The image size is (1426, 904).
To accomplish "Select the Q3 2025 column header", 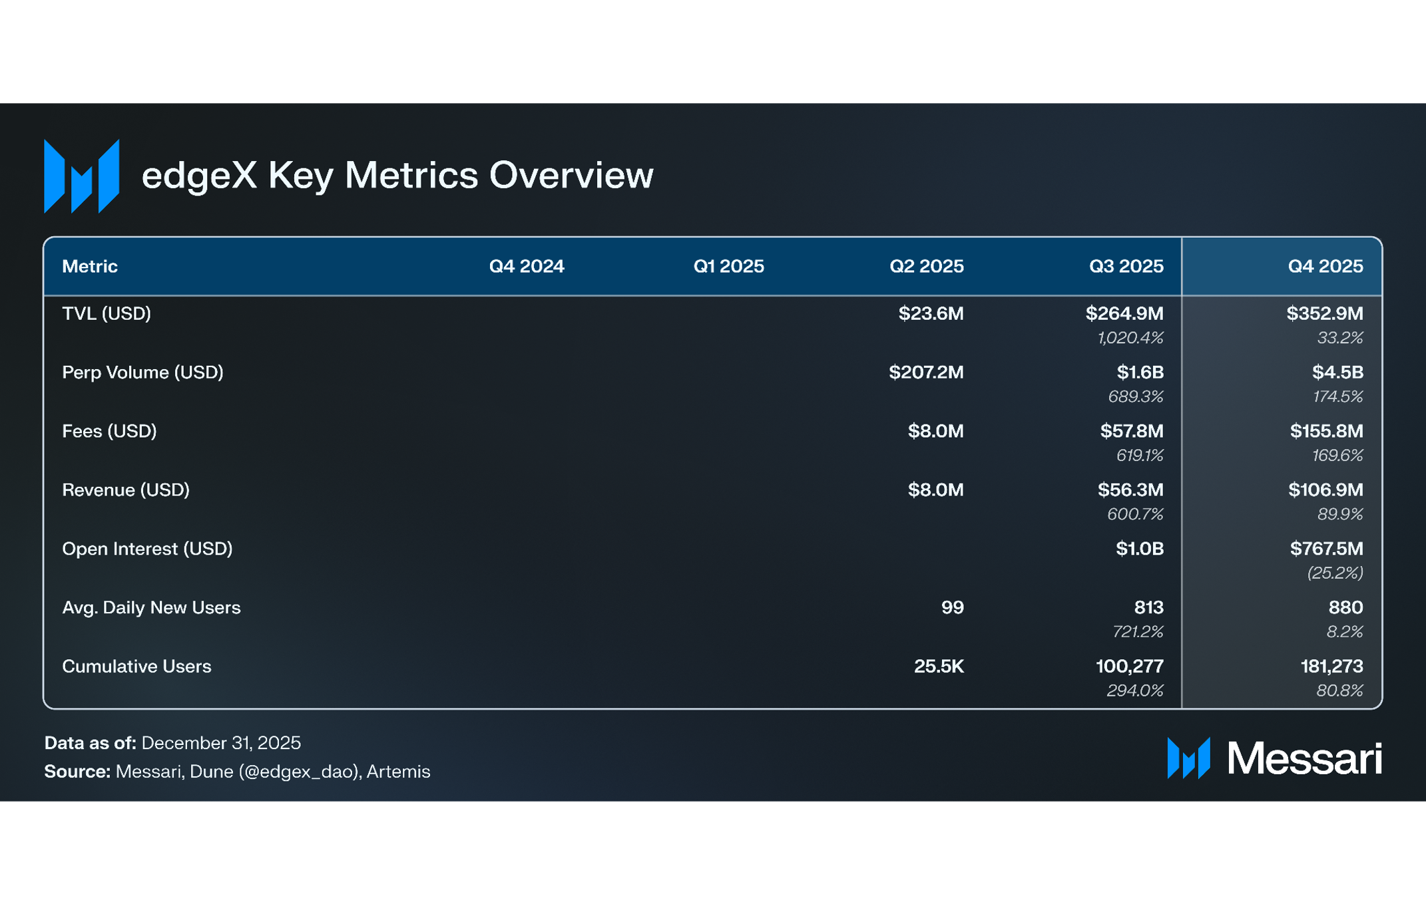I will [x=1126, y=266].
